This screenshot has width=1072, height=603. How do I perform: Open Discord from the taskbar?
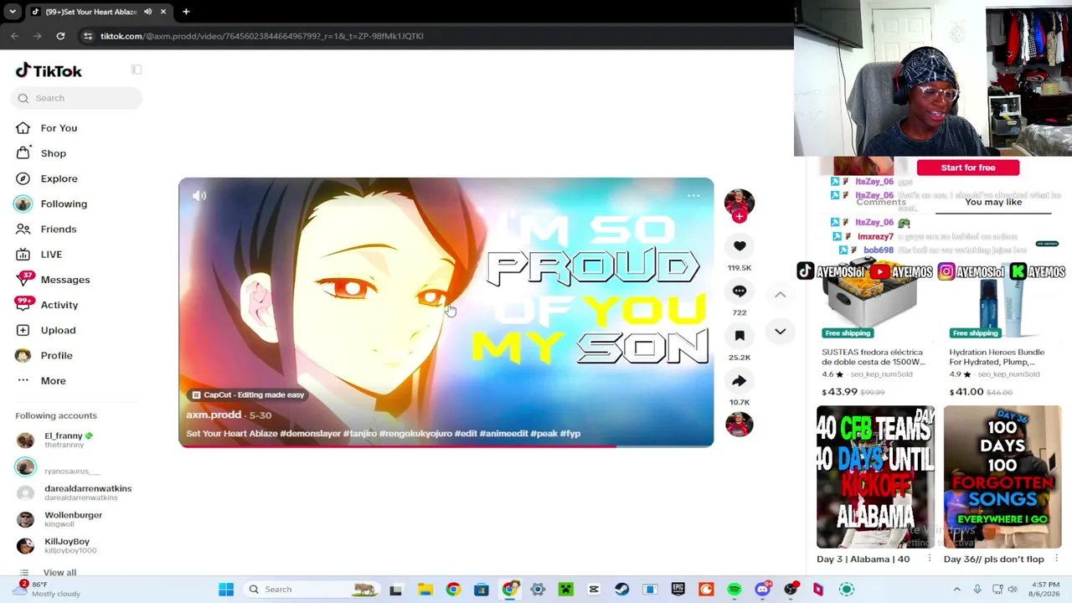coord(762,590)
